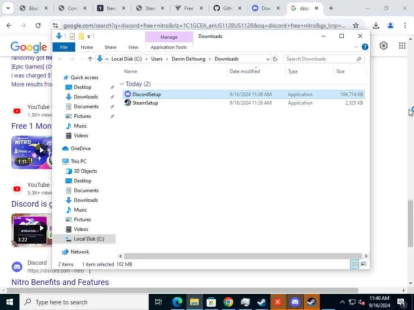Click the Manage contextual tab
The width and height of the screenshot is (414, 310).
click(169, 37)
